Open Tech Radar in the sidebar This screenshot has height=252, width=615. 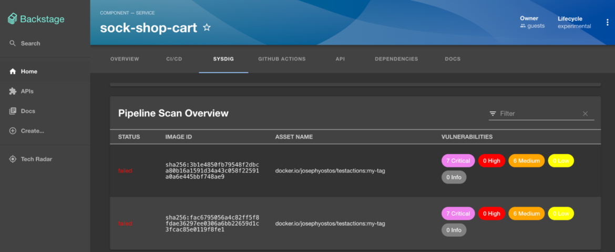[36, 159]
